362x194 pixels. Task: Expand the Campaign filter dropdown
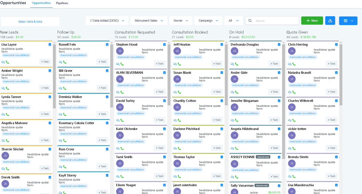click(208, 20)
